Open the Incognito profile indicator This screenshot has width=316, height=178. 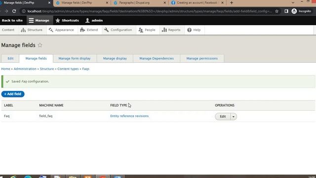click(302, 11)
